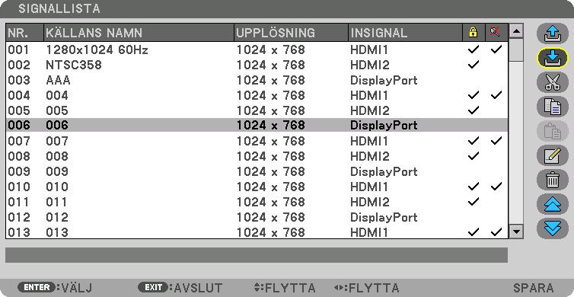
Task: Click the upload (load) signal icon
Action: pos(552,34)
